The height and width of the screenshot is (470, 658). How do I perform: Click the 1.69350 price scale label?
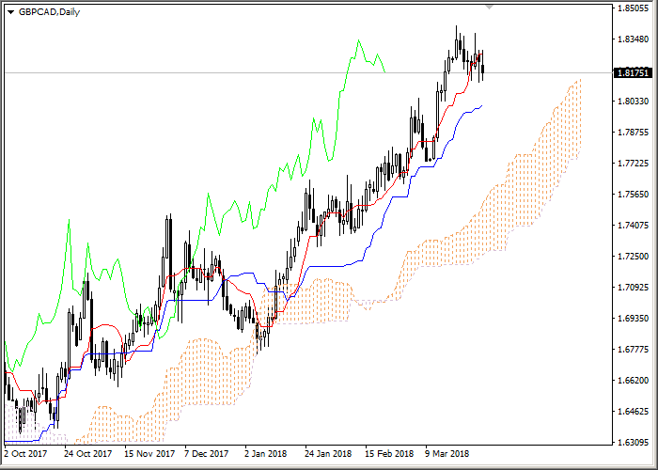[634, 318]
